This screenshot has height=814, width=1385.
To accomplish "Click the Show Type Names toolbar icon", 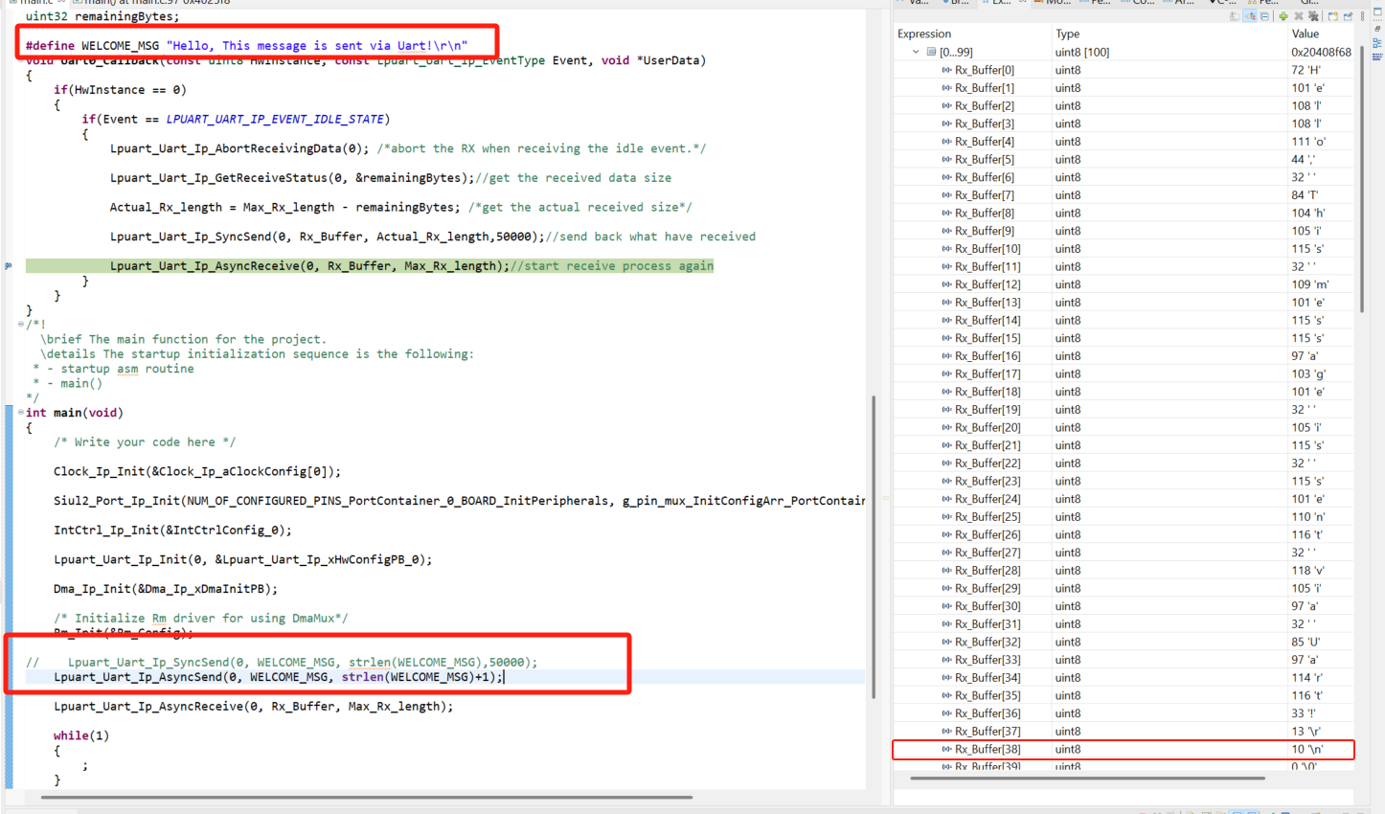I will click(1236, 16).
